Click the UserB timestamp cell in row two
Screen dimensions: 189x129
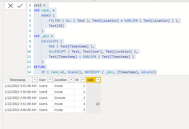point(21,92)
